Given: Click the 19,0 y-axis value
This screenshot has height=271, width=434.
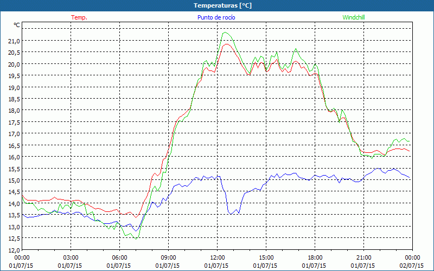Looking at the screenshot, I should 15,87.
